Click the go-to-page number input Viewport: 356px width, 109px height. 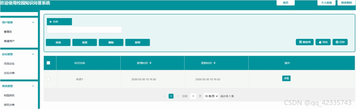193,96
